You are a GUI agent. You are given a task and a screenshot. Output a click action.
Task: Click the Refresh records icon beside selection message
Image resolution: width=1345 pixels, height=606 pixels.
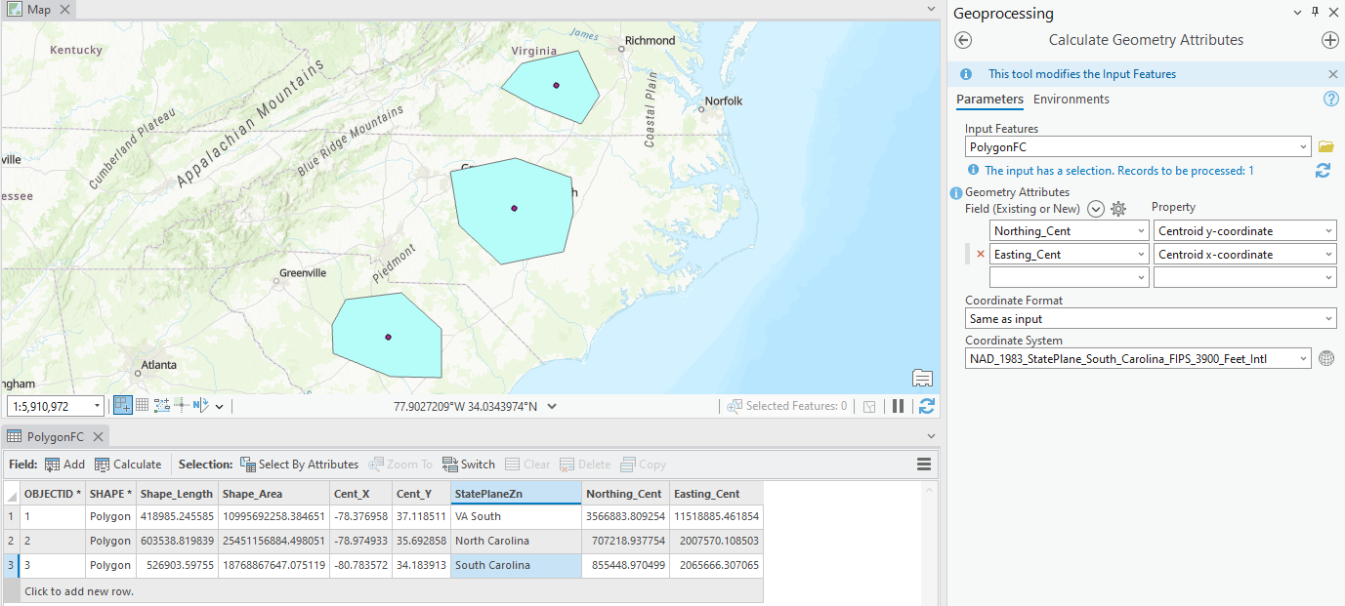[x=1323, y=170]
